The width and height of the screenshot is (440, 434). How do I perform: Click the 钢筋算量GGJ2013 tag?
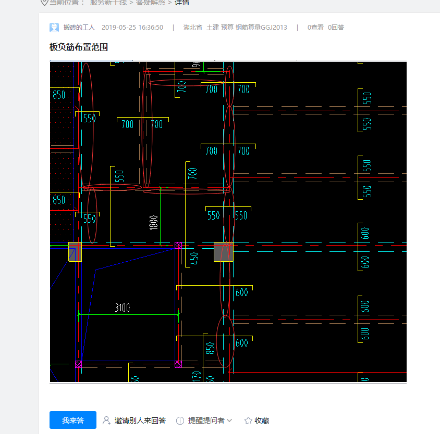tap(261, 28)
